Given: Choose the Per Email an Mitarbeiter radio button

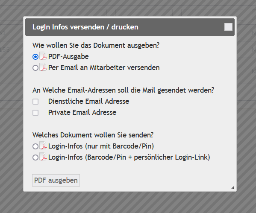Looking at the screenshot, I should point(35,68).
